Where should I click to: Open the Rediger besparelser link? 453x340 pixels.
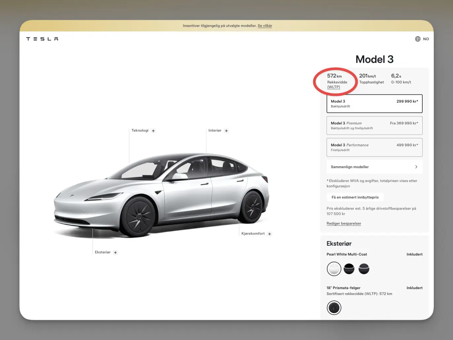pos(344,223)
